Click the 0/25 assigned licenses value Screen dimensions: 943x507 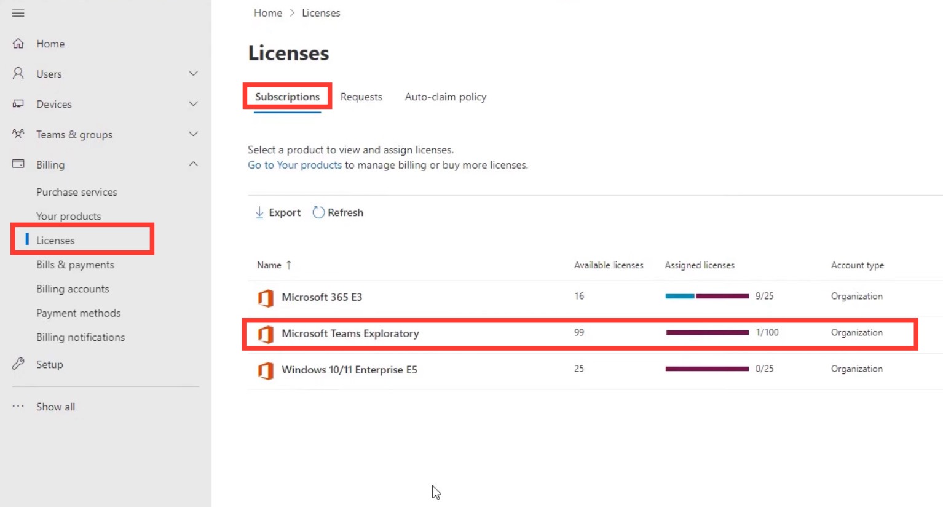coord(765,369)
